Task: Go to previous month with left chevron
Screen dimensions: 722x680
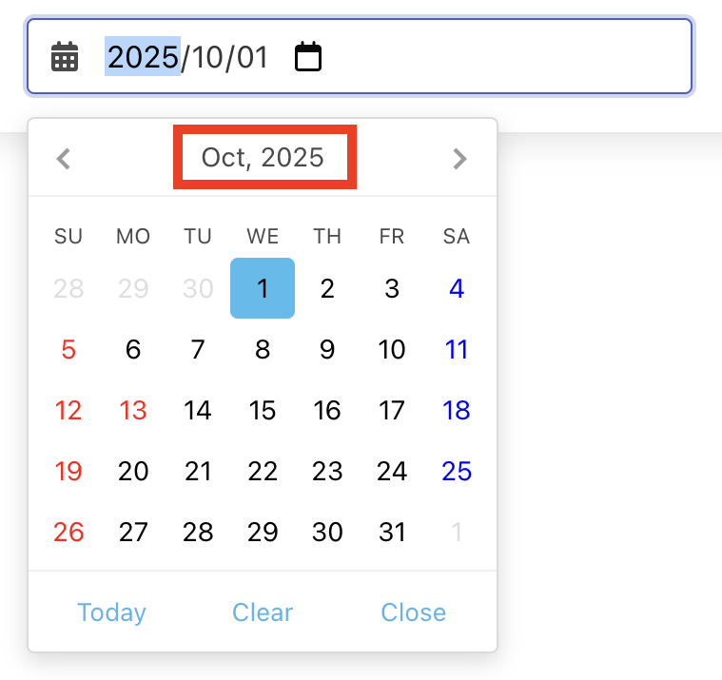Action: click(x=64, y=158)
